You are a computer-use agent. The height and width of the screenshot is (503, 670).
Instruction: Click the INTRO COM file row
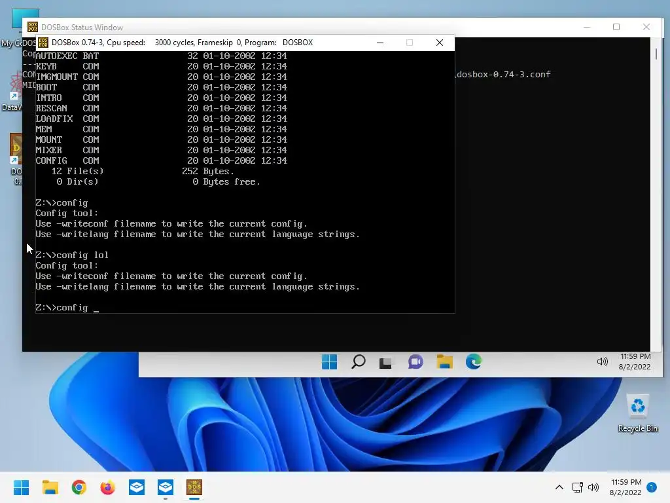161,98
